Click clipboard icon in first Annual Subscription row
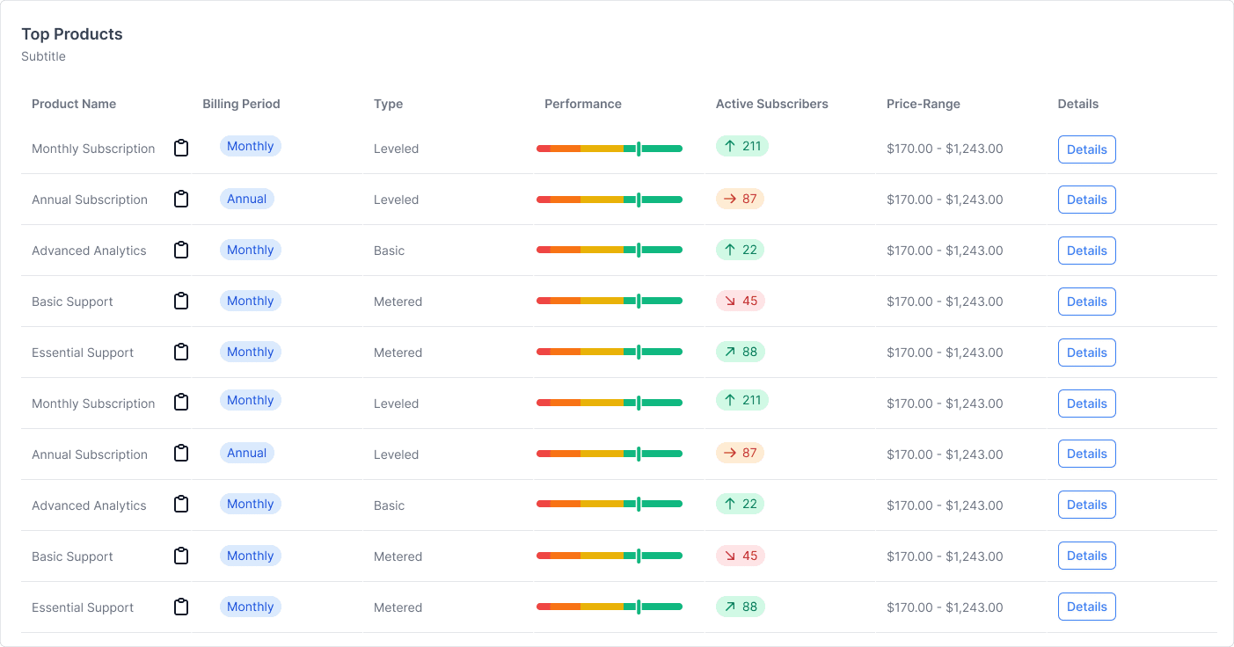This screenshot has width=1234, height=647. click(181, 200)
